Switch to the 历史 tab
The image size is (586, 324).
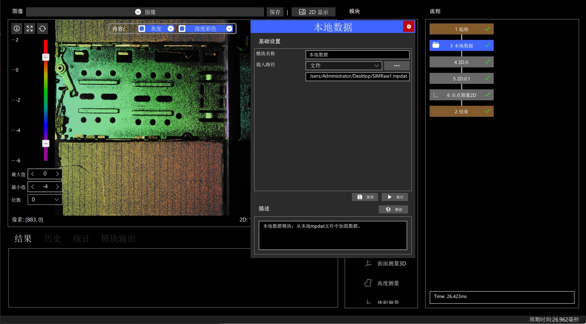click(x=52, y=239)
